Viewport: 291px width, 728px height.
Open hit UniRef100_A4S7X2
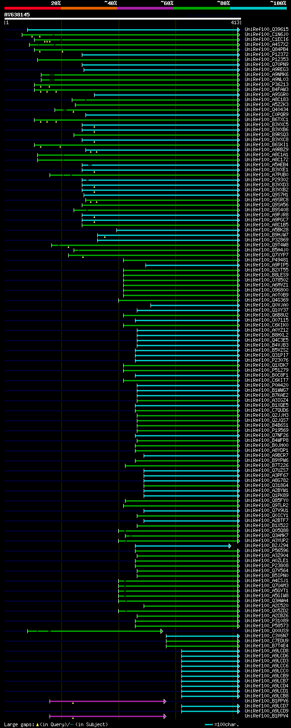266,44
